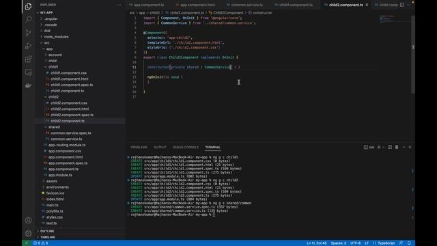Collapse the child2 folder
This screenshot has height=246, width=437.
(x=53, y=97)
